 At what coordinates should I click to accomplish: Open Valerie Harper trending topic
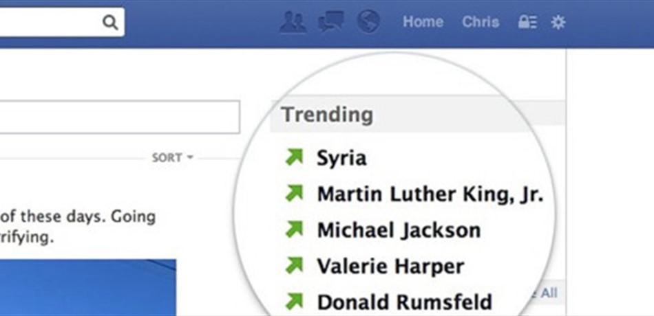pos(390,267)
